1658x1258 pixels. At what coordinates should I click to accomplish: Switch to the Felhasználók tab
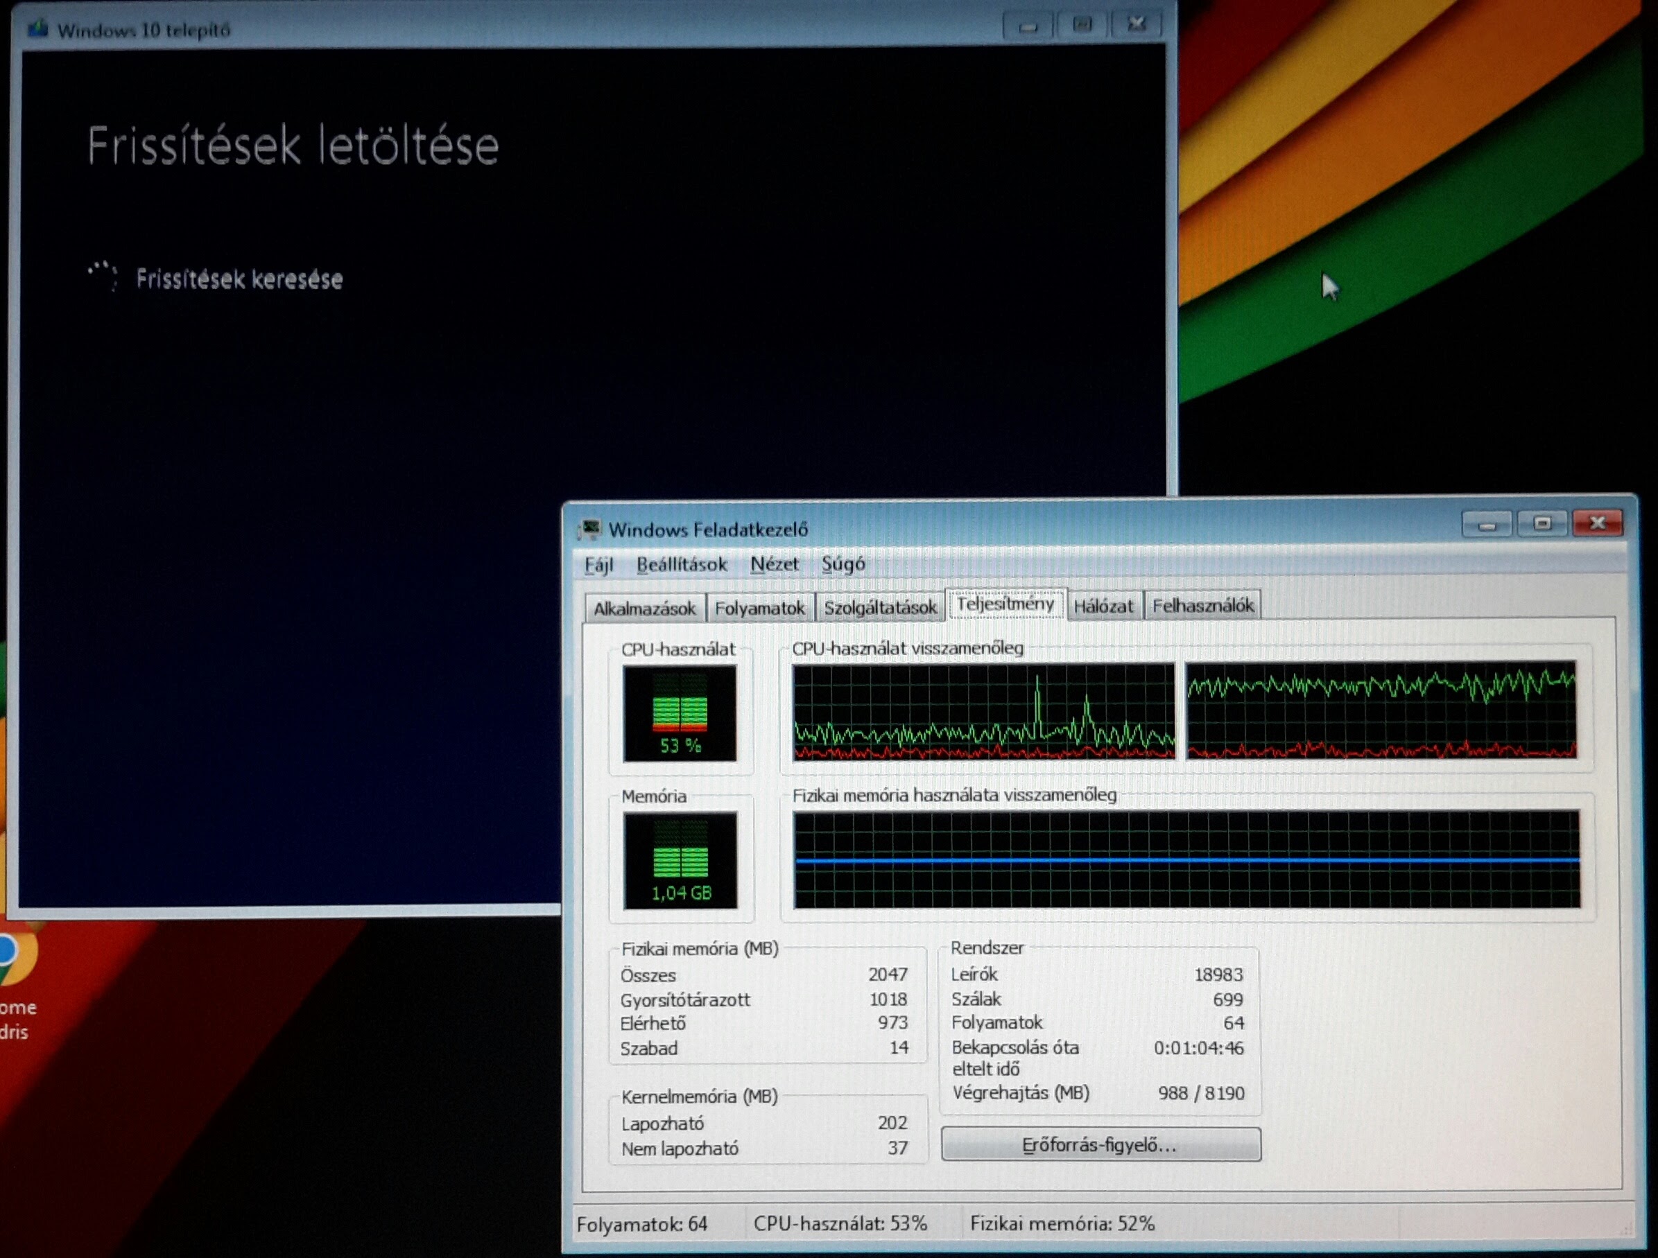click(x=1202, y=605)
